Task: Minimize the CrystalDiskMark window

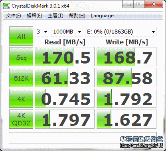Action: coord(128,4)
